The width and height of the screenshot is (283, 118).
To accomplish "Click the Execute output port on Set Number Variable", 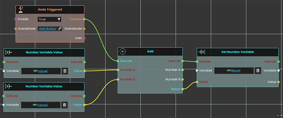I will (279, 62).
